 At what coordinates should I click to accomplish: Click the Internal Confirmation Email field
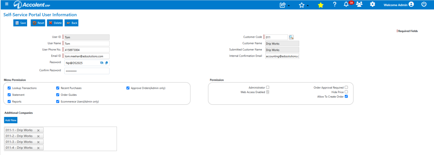(282, 56)
